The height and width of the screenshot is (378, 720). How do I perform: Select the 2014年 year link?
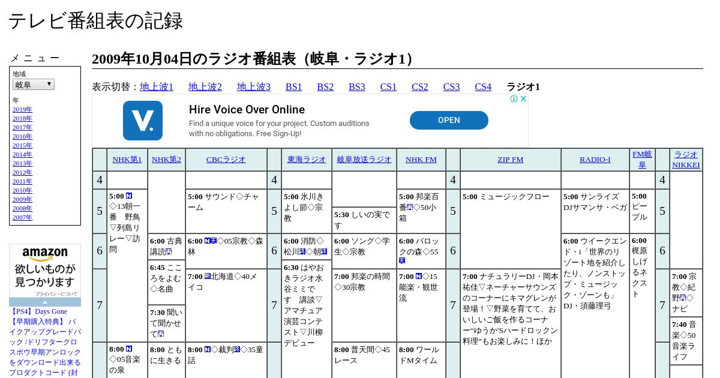point(22,154)
